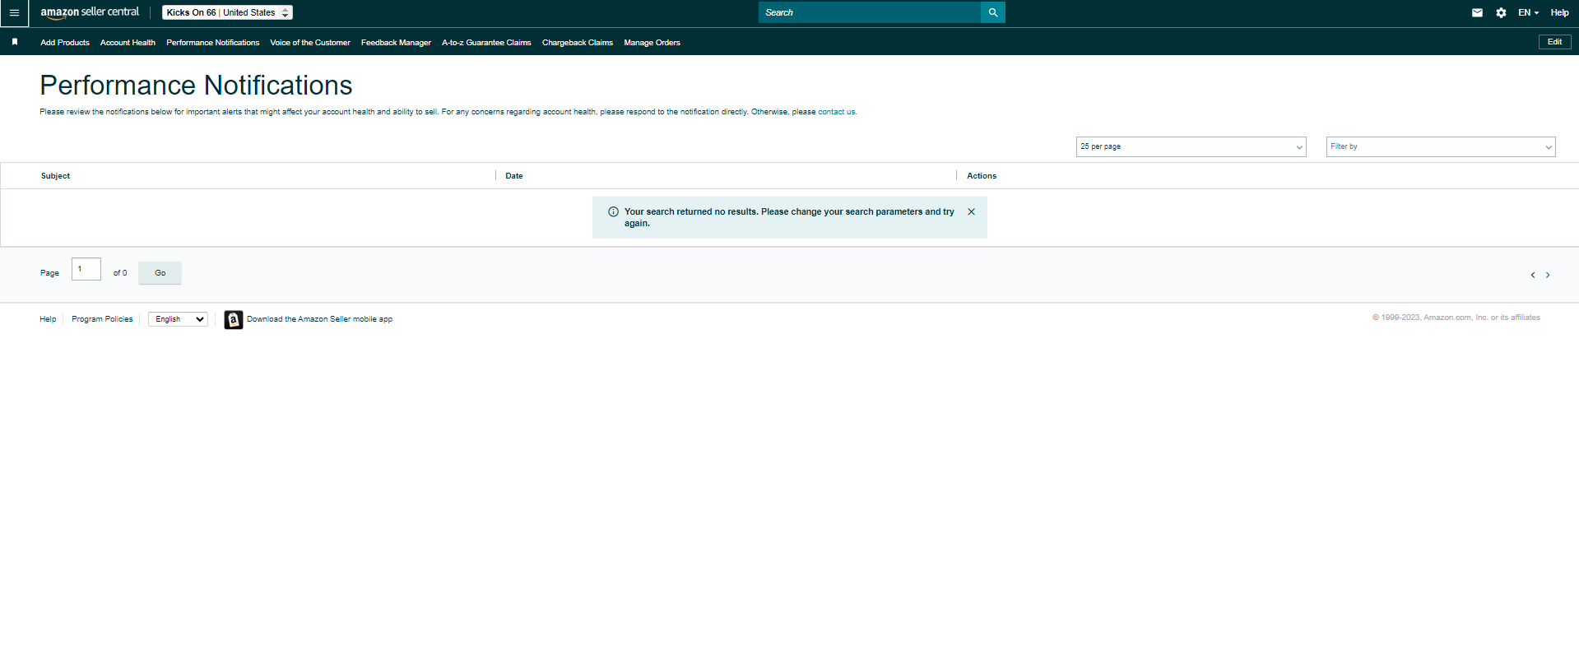Click the search magnifier button
The height and width of the screenshot is (654, 1579).
tap(993, 12)
